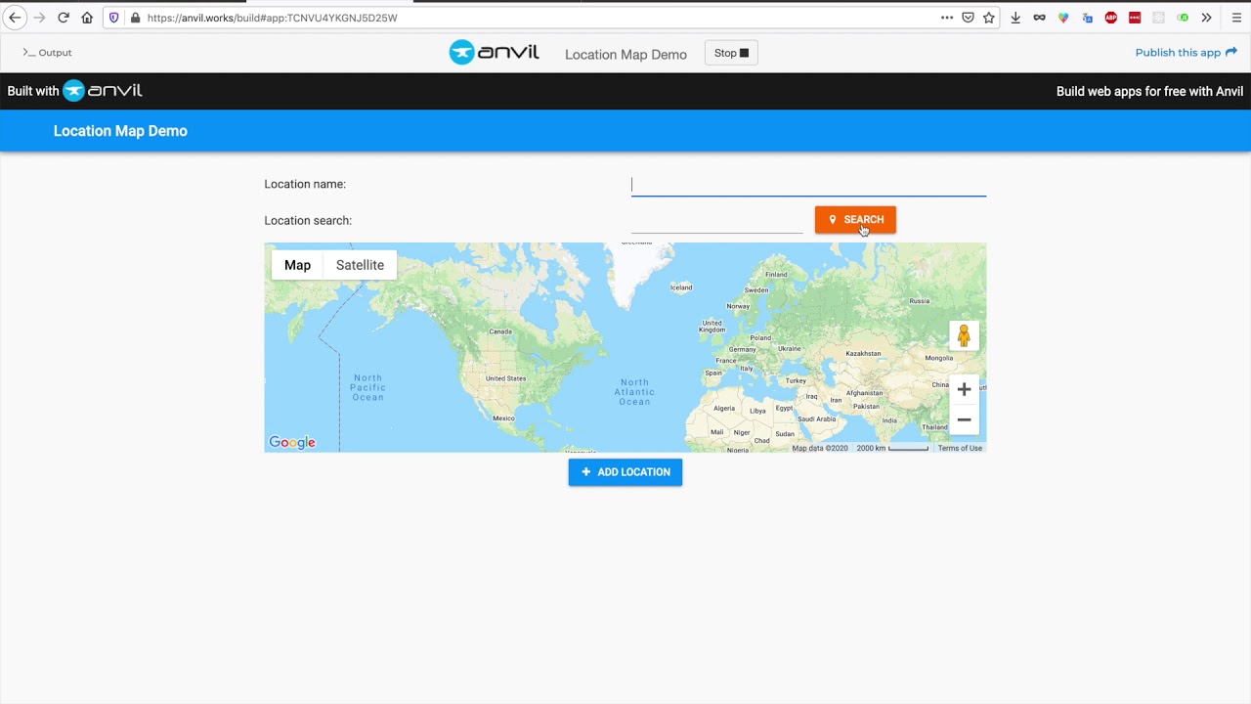The height and width of the screenshot is (704, 1251).
Task: Open the Output console panel
Action: (x=47, y=53)
